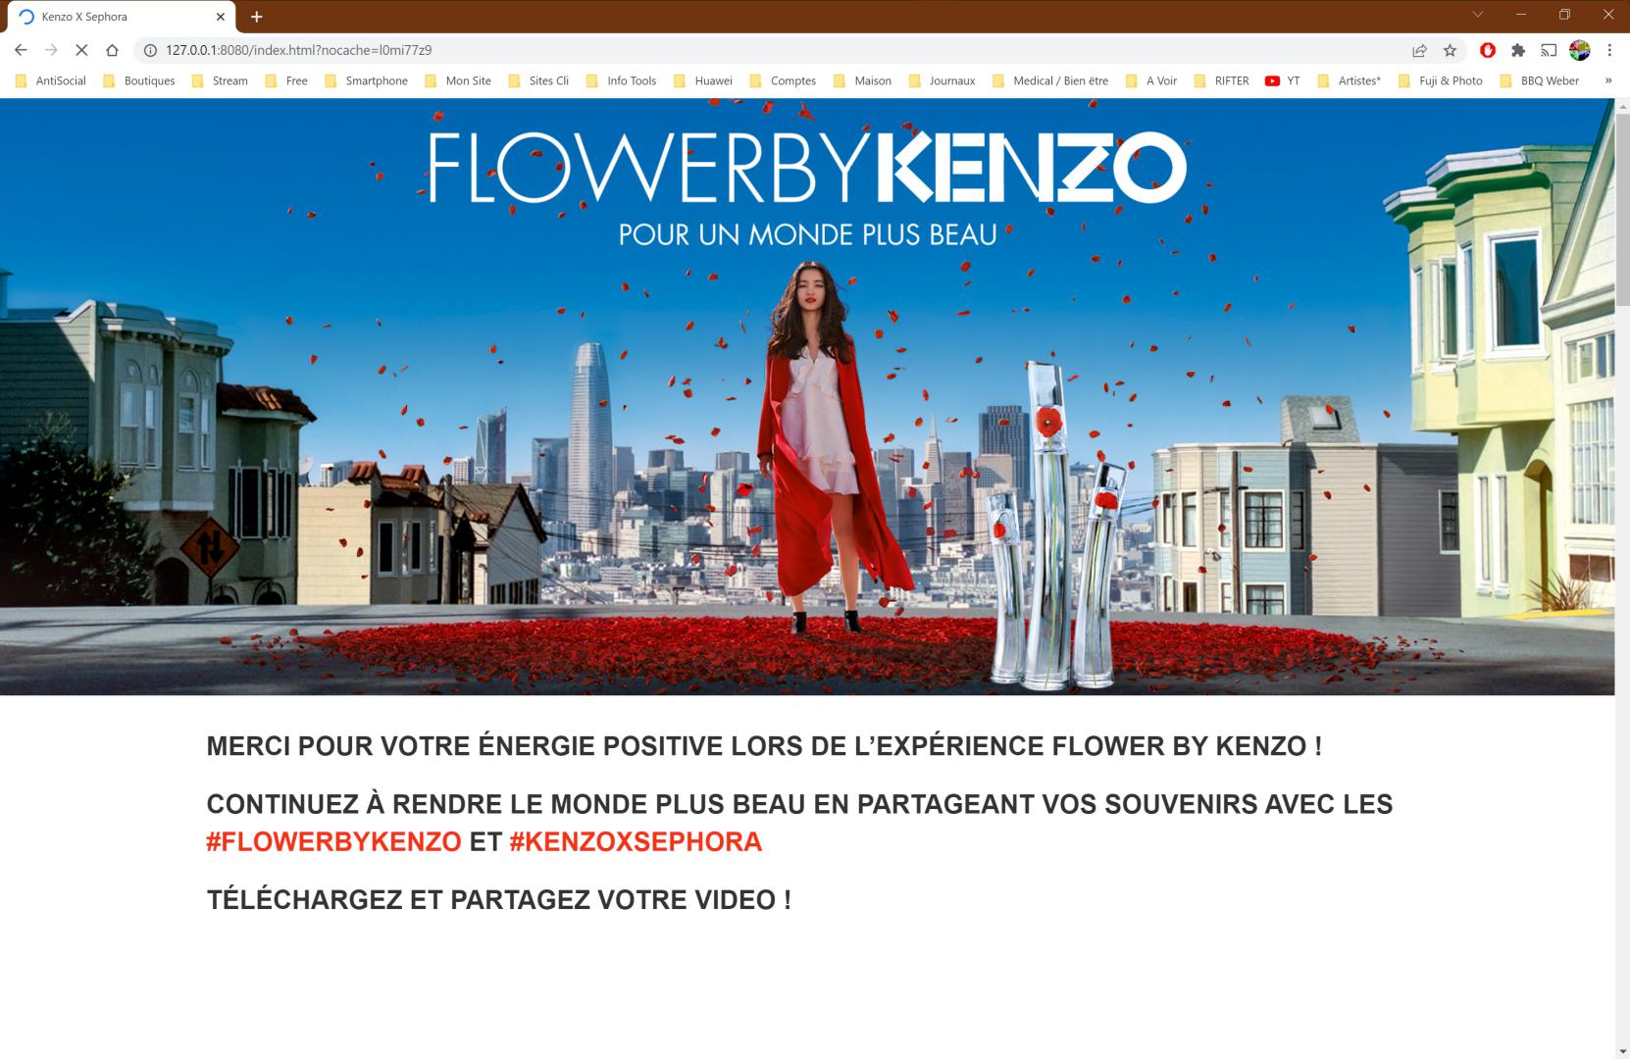Share this page icon in address bar
The image size is (1630, 1059).
(1419, 50)
